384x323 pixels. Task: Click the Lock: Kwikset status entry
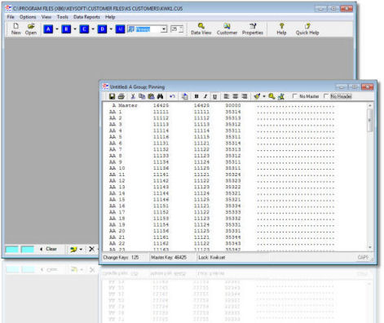tap(212, 257)
